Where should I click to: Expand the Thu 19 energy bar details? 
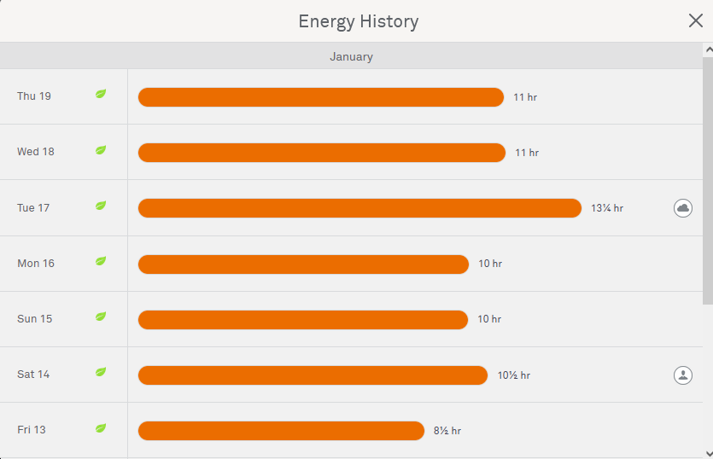pos(320,97)
